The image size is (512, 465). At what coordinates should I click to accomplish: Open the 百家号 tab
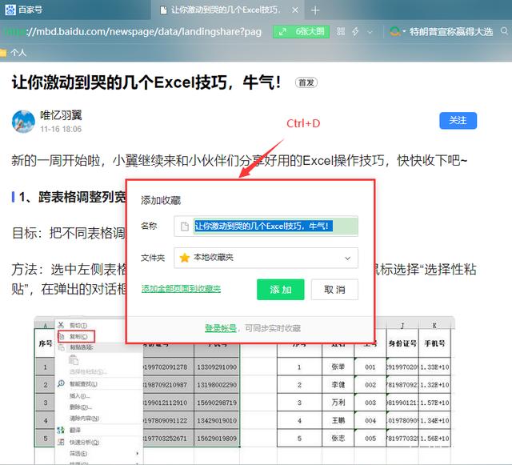[24, 10]
